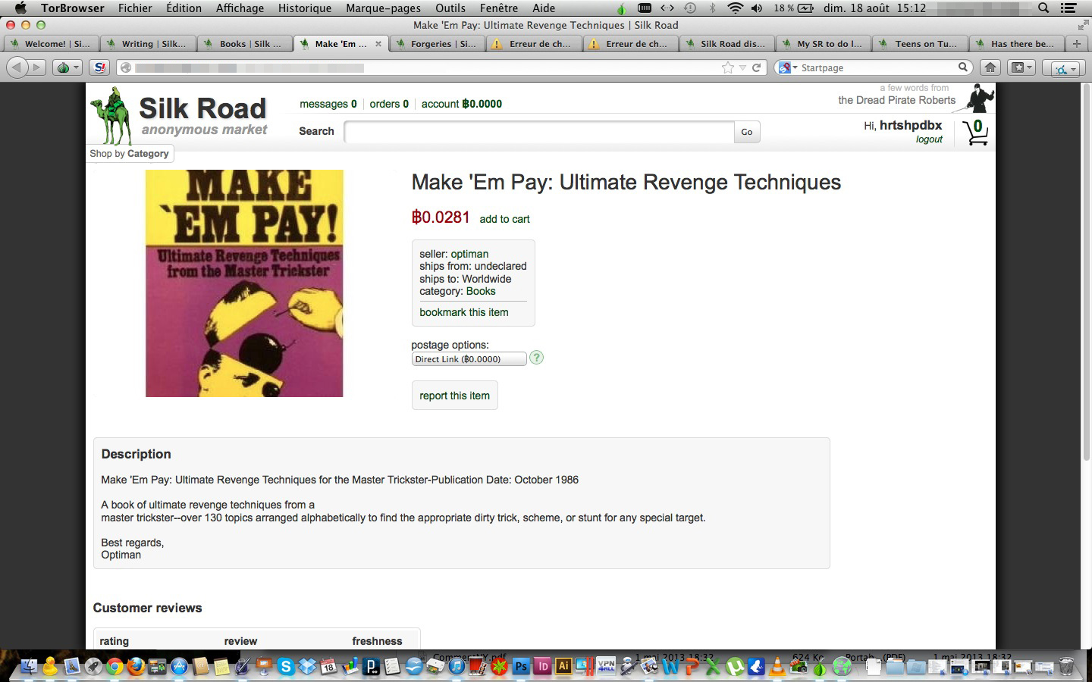Open the Wi-Fi status menu
Image resolution: width=1092 pixels, height=682 pixels.
tap(735, 8)
